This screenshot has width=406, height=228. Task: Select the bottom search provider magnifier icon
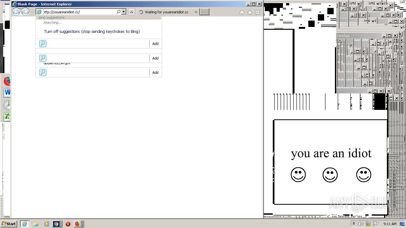tap(43, 73)
